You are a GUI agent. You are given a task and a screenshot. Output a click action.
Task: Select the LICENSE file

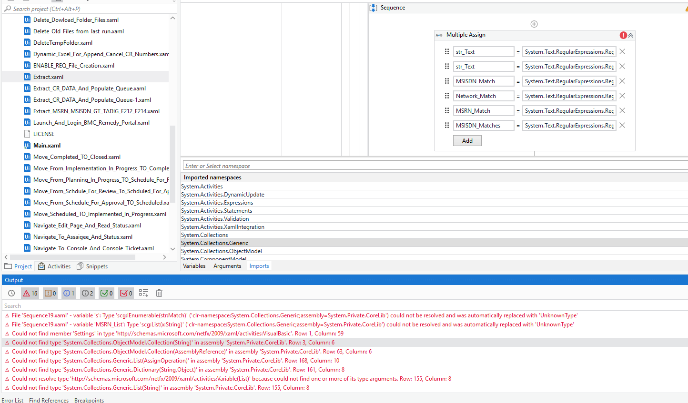(44, 134)
